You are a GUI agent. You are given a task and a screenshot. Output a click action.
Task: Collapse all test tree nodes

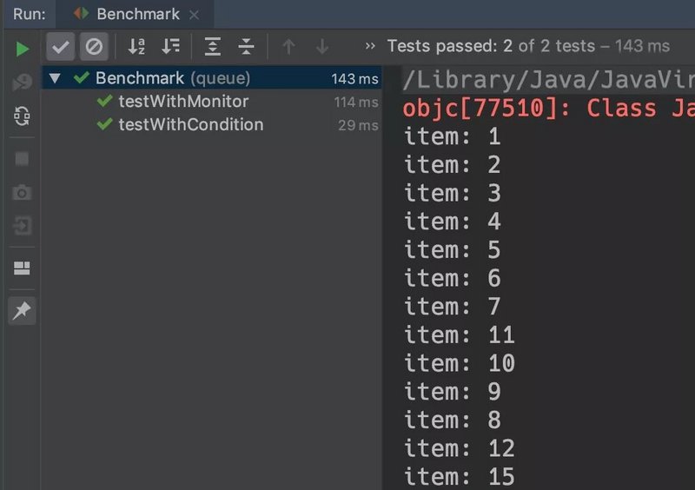pyautogui.click(x=246, y=47)
